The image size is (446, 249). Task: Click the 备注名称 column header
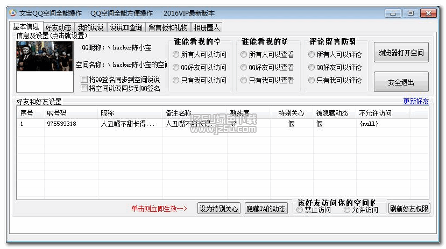(x=195, y=113)
